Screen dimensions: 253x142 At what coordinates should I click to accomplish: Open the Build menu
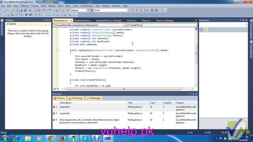43,6
